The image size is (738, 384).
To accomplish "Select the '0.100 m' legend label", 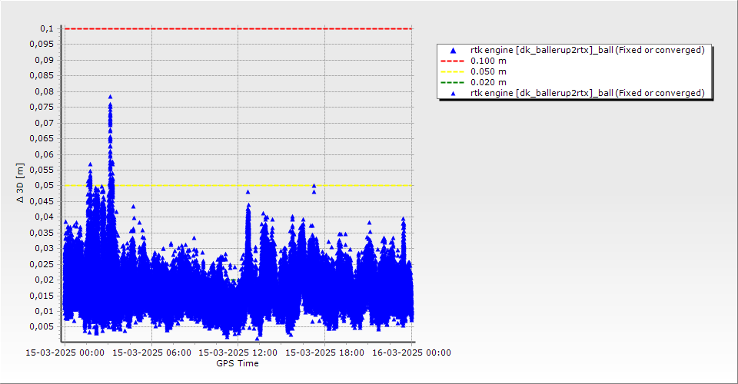I will (489, 61).
